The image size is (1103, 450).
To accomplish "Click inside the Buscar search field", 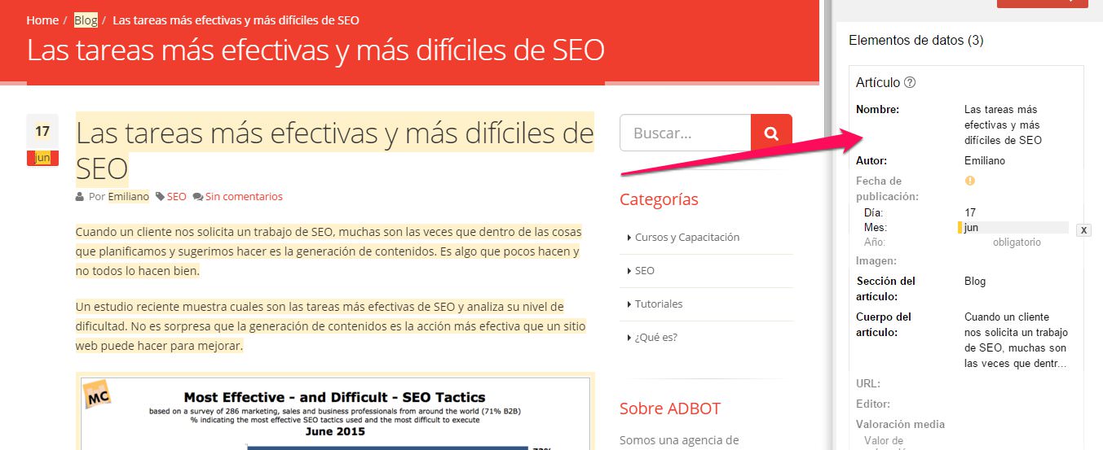I will coord(685,133).
